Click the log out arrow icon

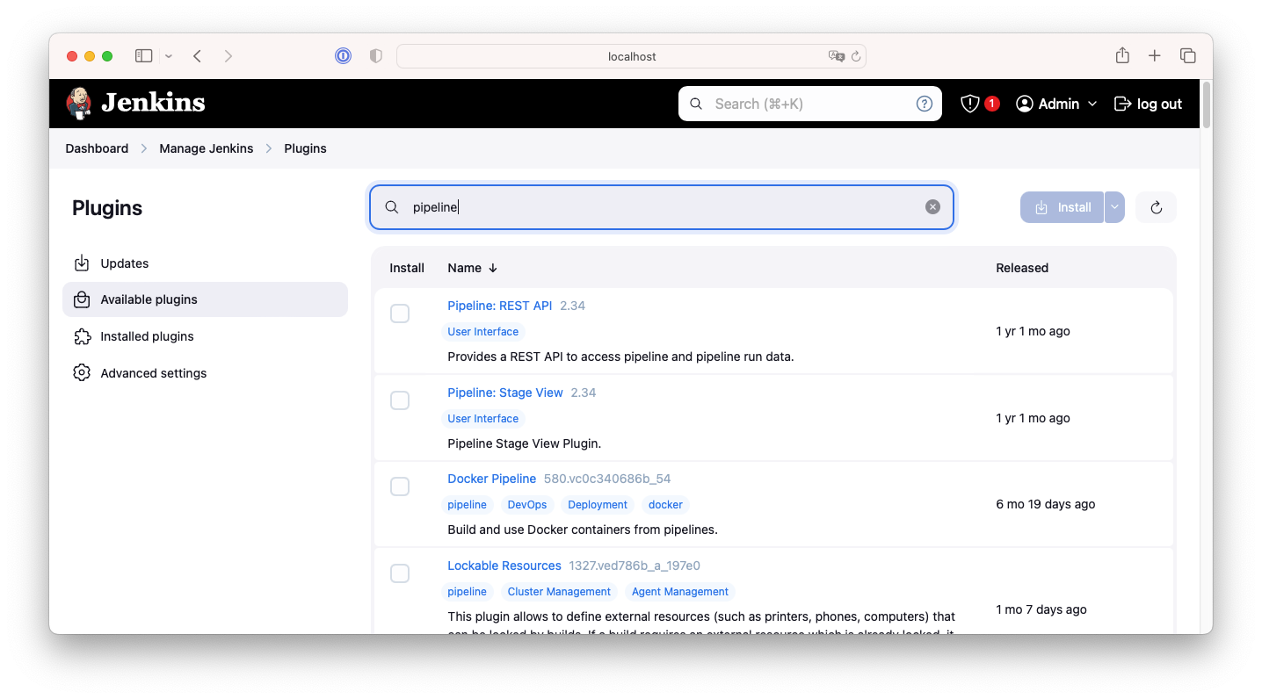point(1122,104)
